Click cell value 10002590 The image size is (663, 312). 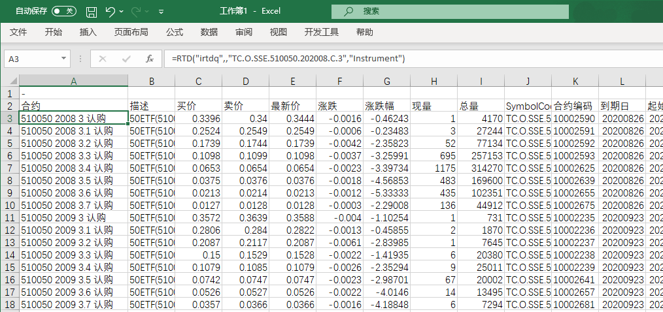click(x=575, y=118)
